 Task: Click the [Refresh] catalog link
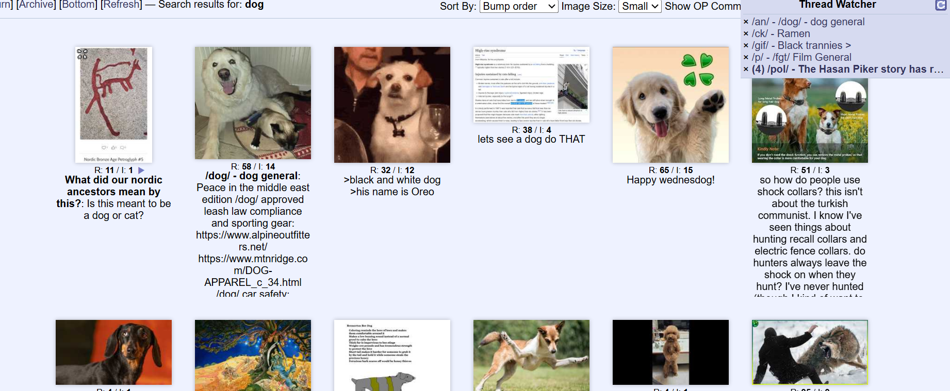coord(121,5)
